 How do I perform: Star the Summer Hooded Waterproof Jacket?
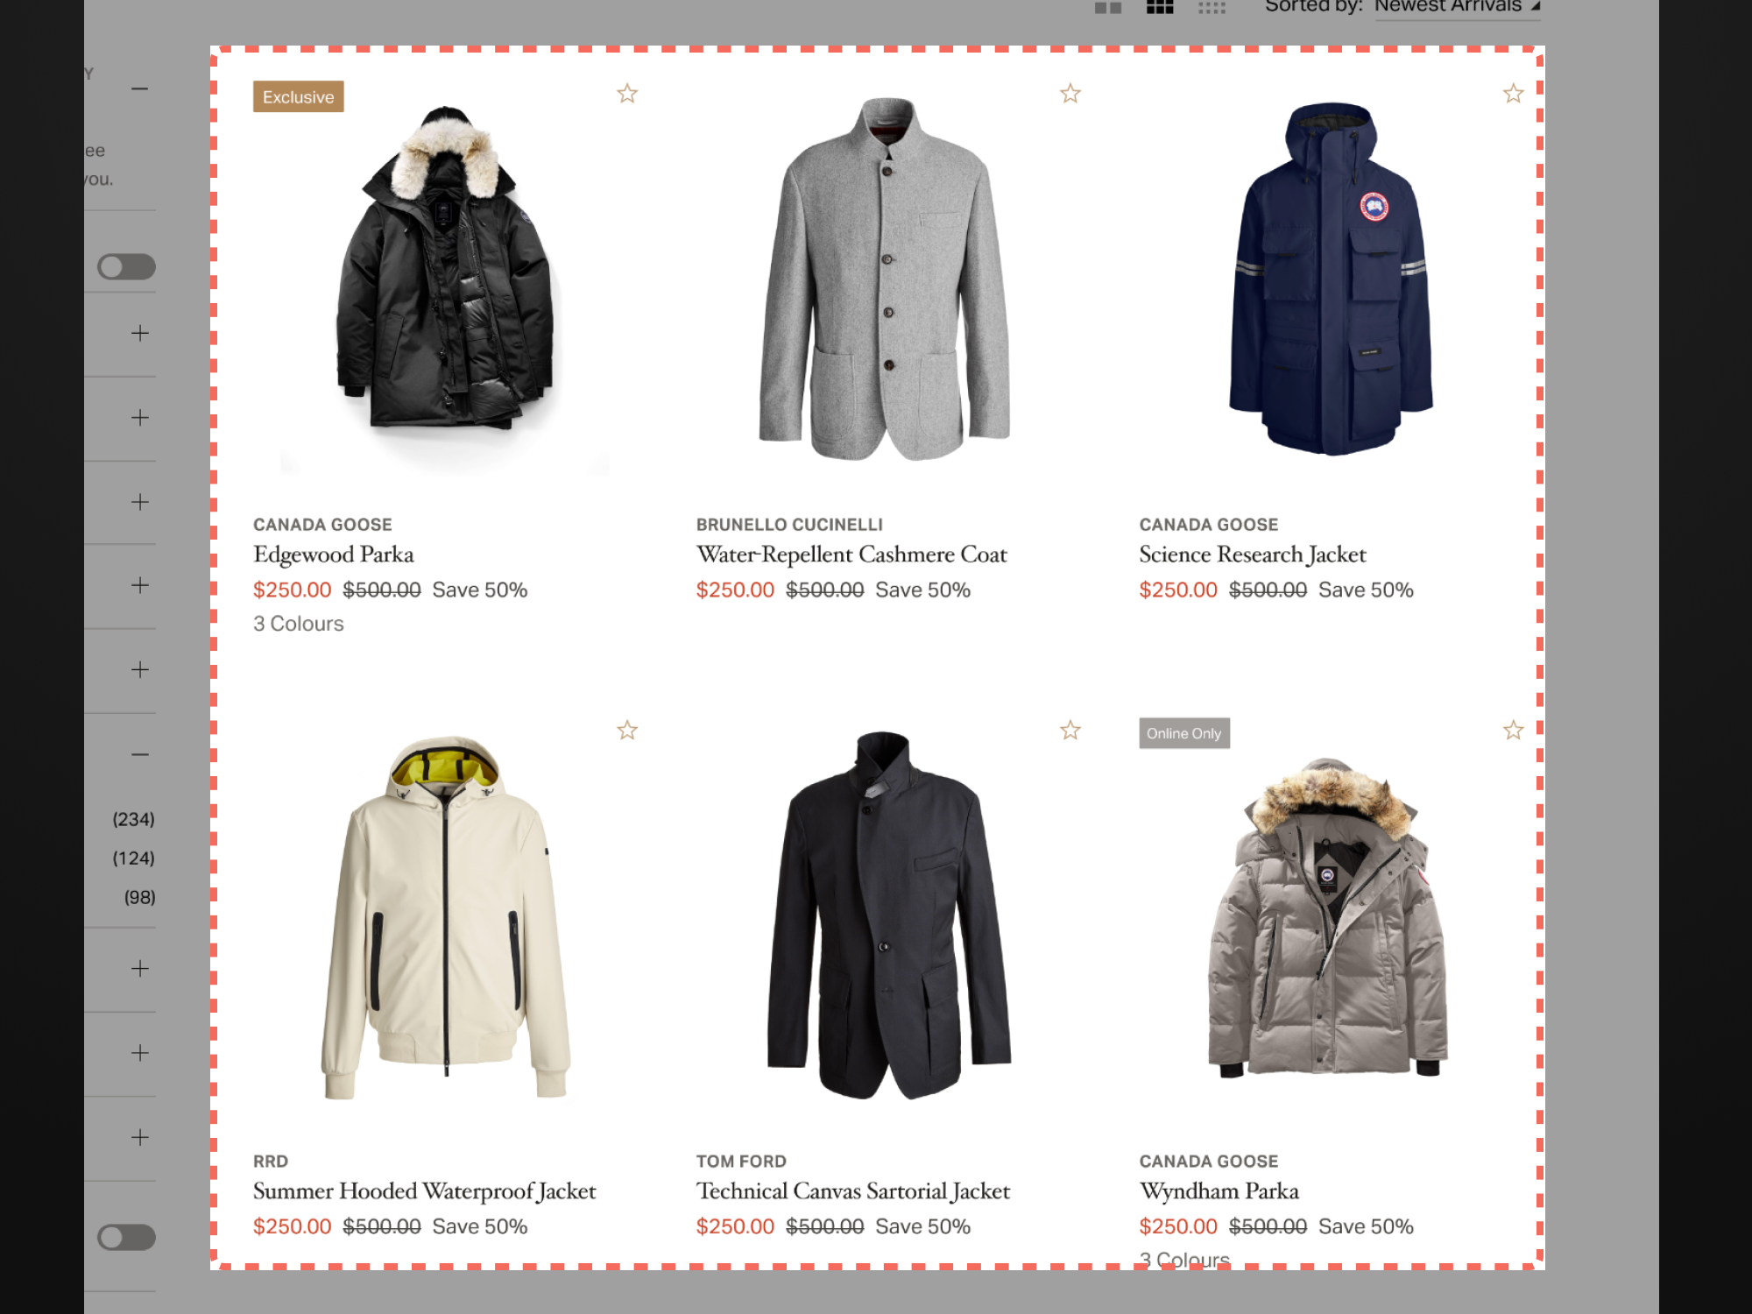click(627, 731)
